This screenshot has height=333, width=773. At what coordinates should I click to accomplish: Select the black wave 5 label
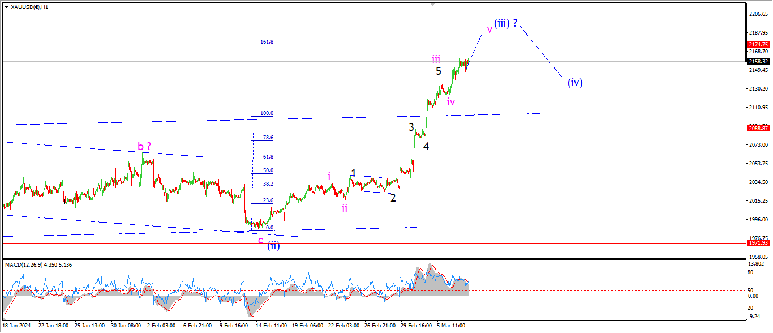click(439, 71)
